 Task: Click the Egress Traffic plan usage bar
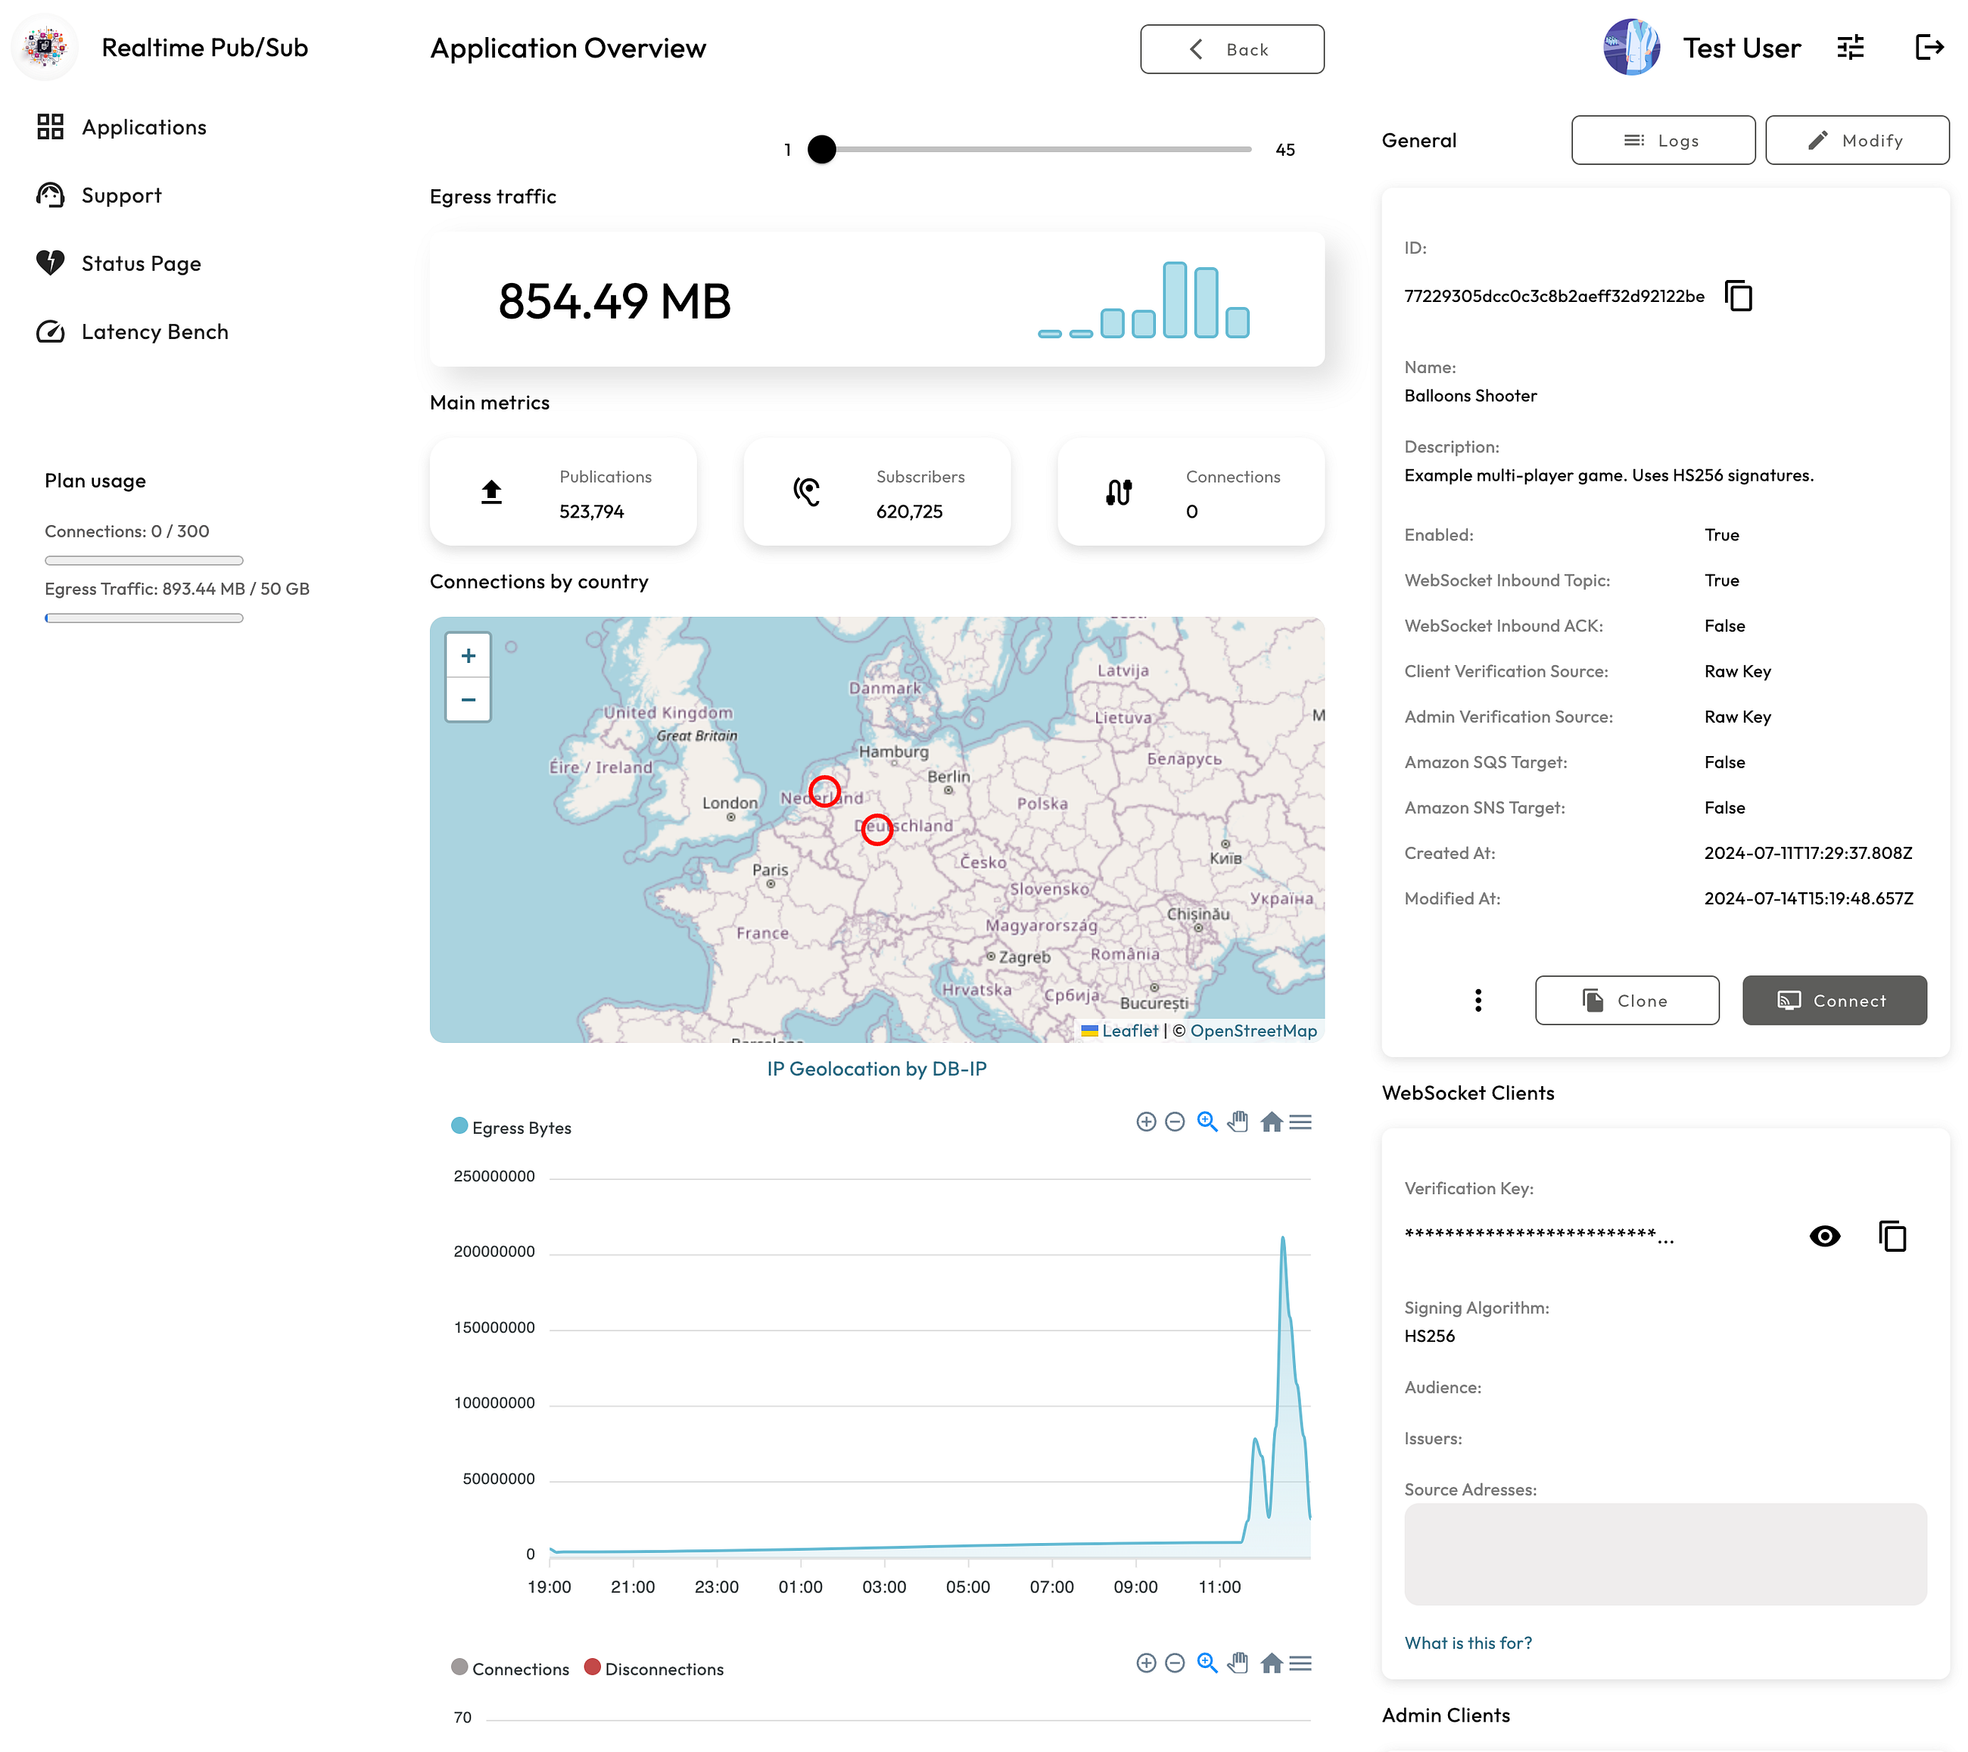click(x=144, y=619)
